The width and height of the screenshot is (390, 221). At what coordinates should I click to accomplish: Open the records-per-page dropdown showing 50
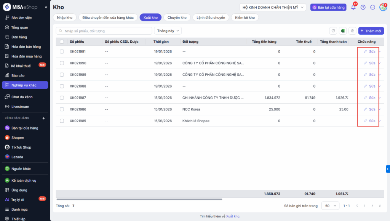330,206
